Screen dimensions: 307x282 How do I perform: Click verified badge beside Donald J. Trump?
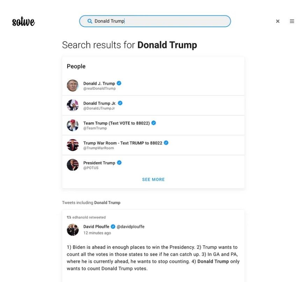pyautogui.click(x=119, y=83)
